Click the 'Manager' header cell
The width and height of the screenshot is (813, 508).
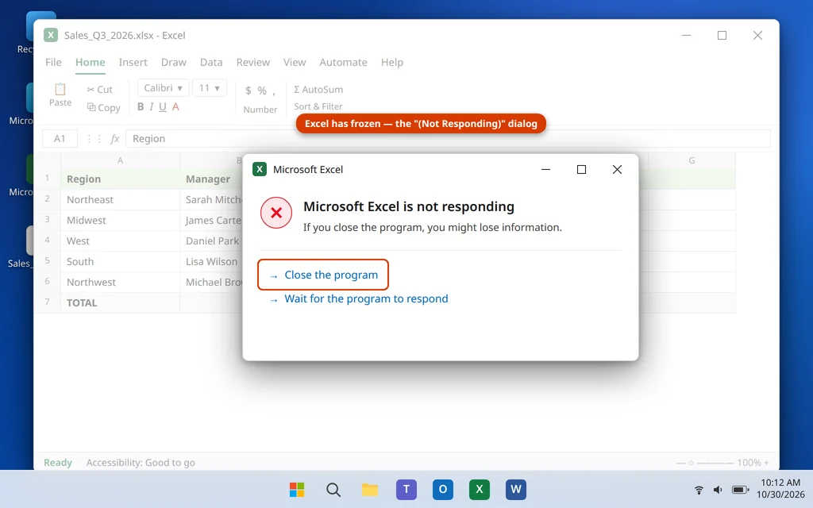click(x=211, y=179)
